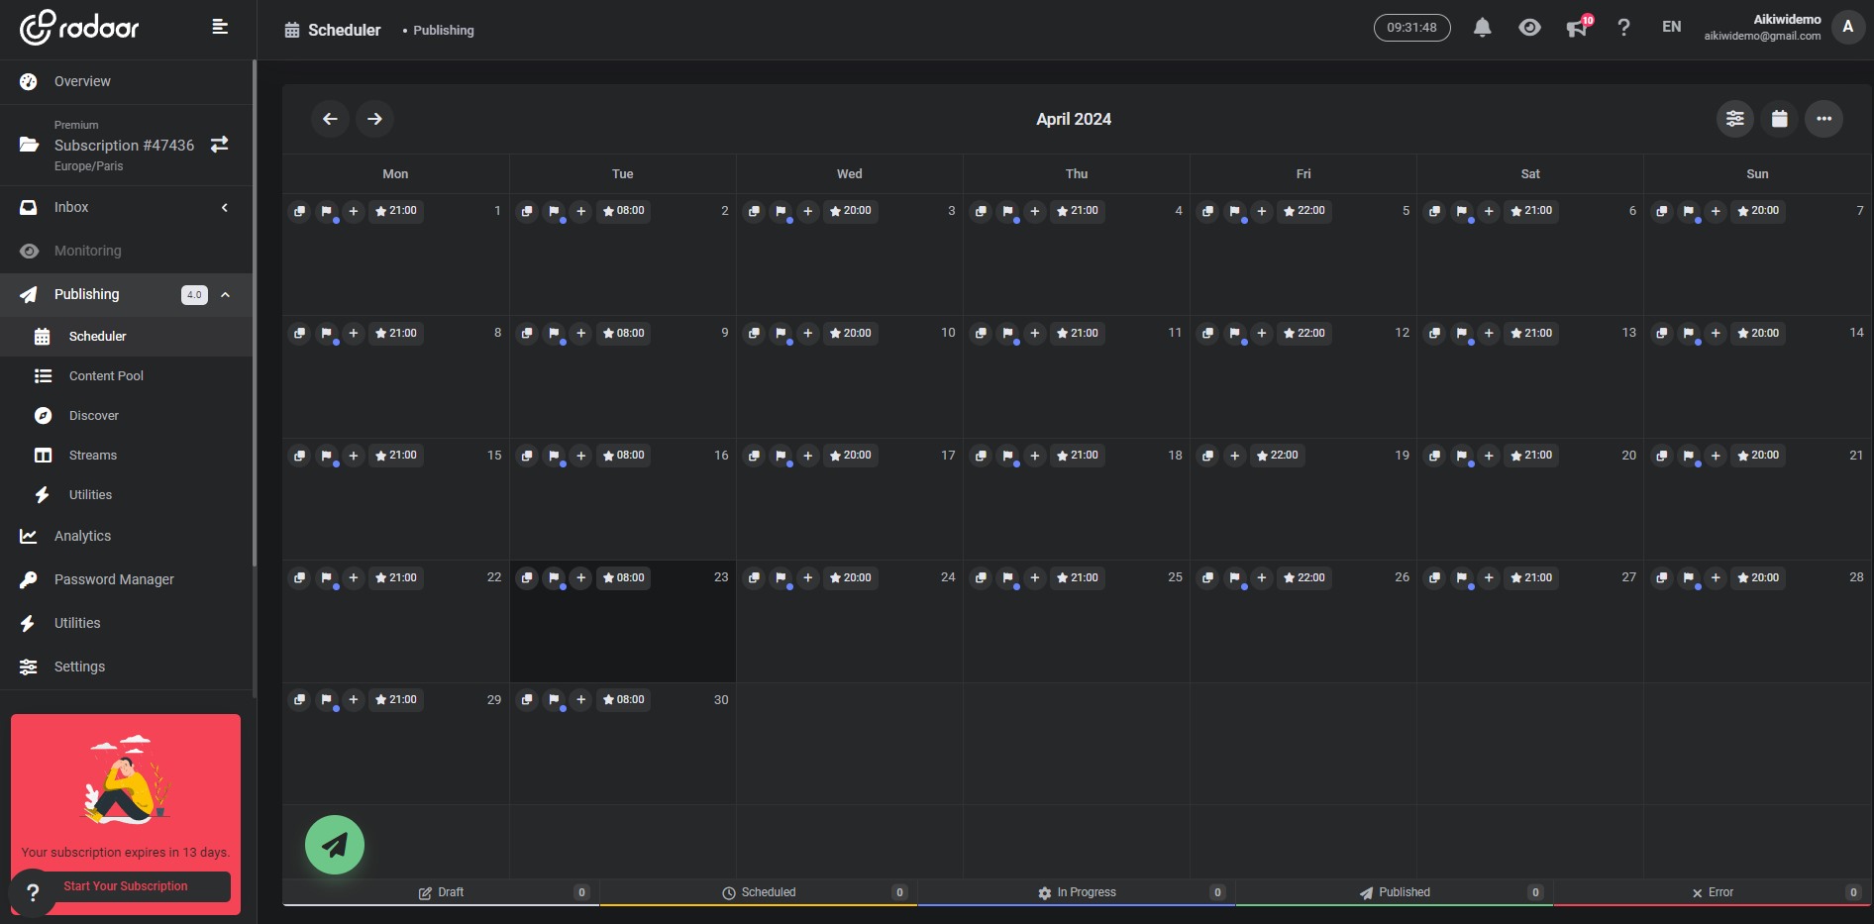The width and height of the screenshot is (1874, 924).
Task: Collapse the Publishing section chevron
Action: 226,294
